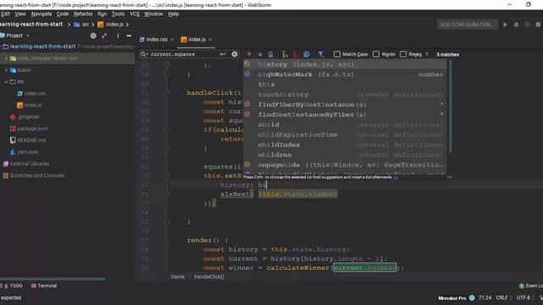Click the Debug bug icon
Screen dimensions: 543x305
tap(517, 25)
